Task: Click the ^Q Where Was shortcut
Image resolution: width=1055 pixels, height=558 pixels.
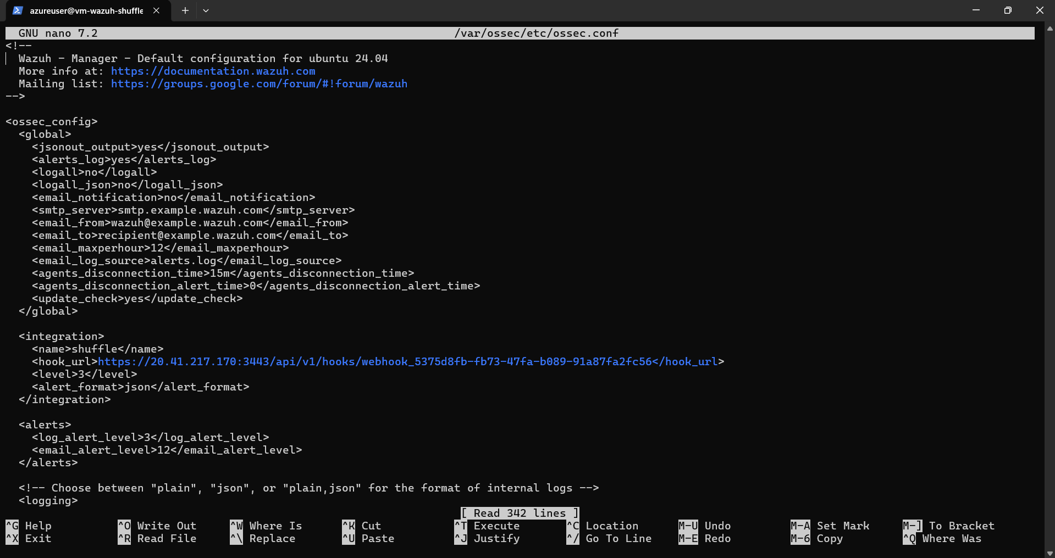Action: (x=942, y=538)
